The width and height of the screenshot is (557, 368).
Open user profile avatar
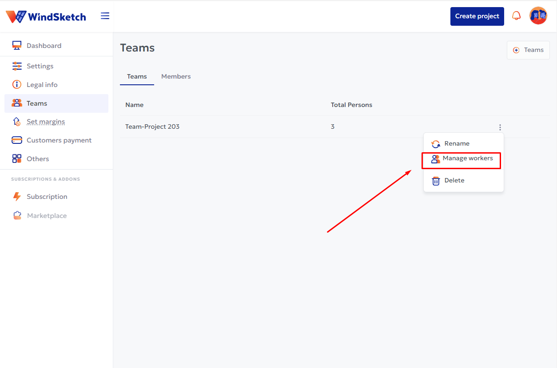[538, 16]
